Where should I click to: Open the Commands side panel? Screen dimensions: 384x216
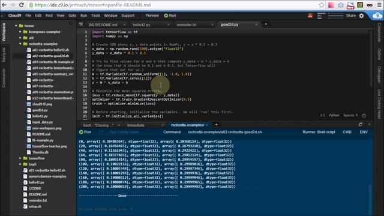coord(4,78)
